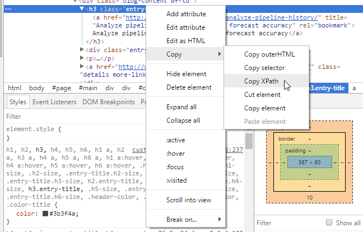Toggle the :hover pseudo-state
The image size is (363, 232).
tap(176, 152)
